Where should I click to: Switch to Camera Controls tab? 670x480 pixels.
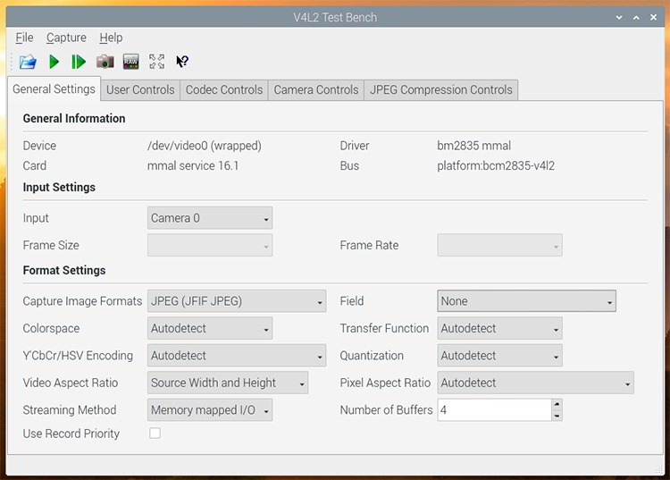click(315, 89)
